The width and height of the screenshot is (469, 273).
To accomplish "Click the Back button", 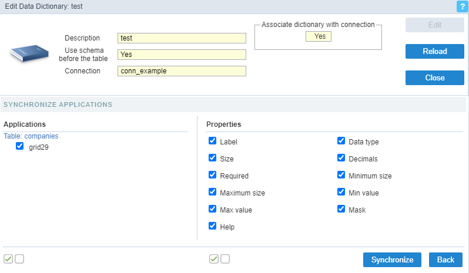I will point(445,259).
